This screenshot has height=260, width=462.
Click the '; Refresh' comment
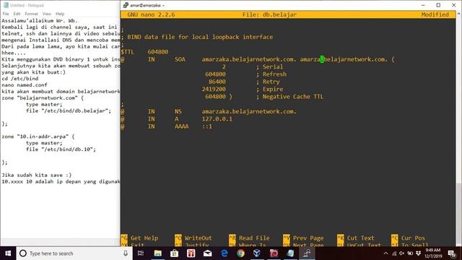tap(271, 74)
